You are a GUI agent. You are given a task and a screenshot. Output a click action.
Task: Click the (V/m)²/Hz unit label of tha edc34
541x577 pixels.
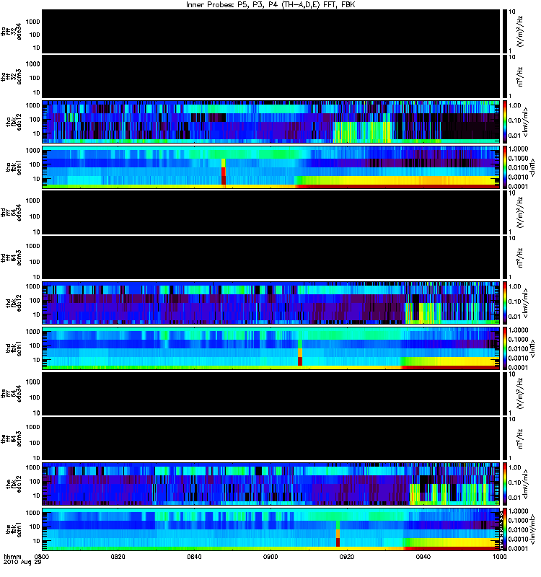(x=520, y=32)
